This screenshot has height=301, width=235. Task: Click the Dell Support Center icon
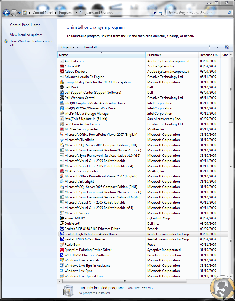coord(62,93)
